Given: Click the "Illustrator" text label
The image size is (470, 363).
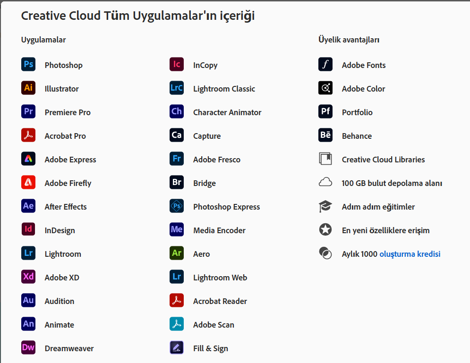Looking at the screenshot, I should 62,89.
